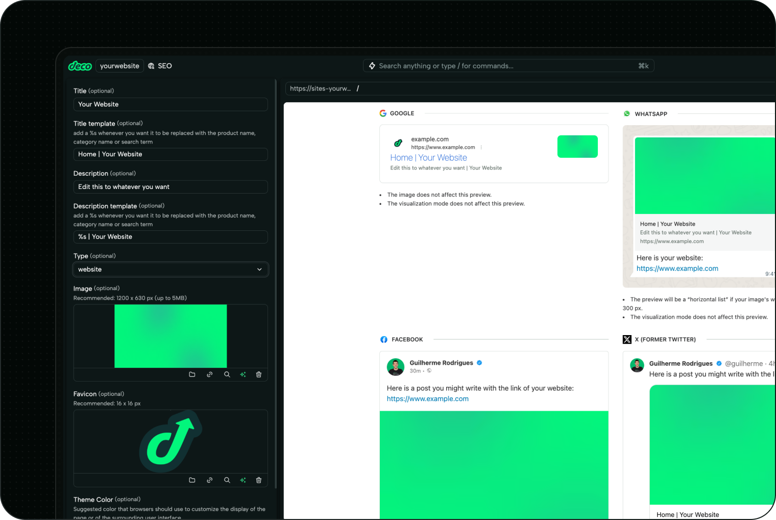Open the Type dropdown set to website
Image resolution: width=776 pixels, height=520 pixels.
171,269
